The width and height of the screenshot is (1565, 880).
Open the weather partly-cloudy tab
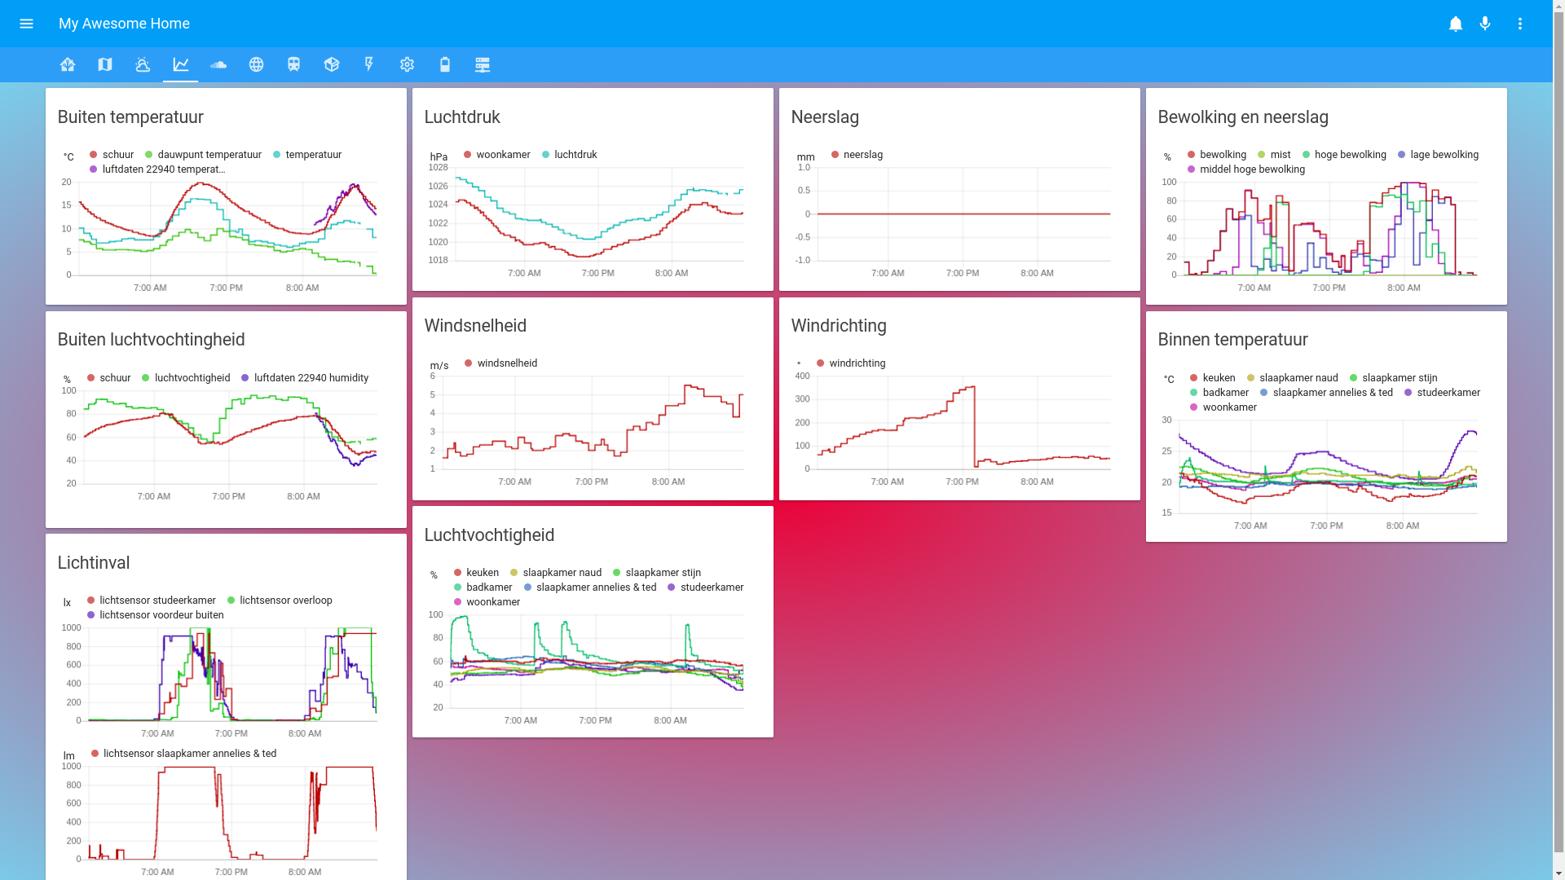[143, 64]
